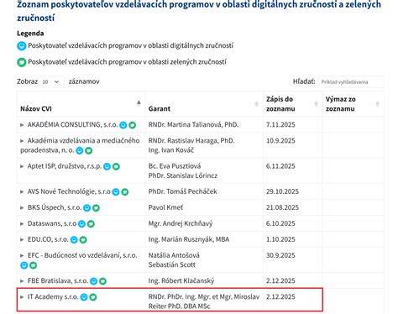The image size is (398, 314).
Task: Expand the FBE Bratislava row
Action: 22,280
